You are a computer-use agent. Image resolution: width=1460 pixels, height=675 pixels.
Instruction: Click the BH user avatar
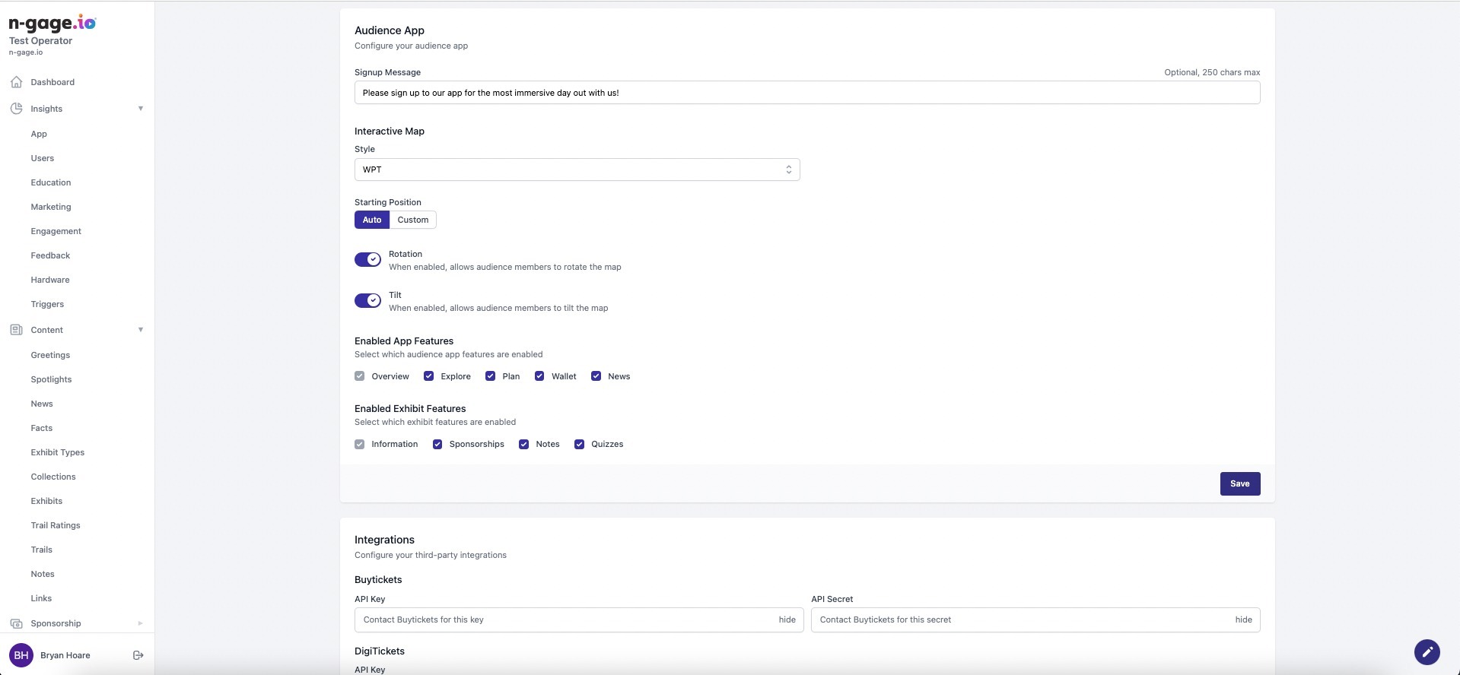21,655
